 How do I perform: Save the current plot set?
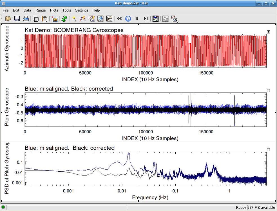tap(17, 19)
